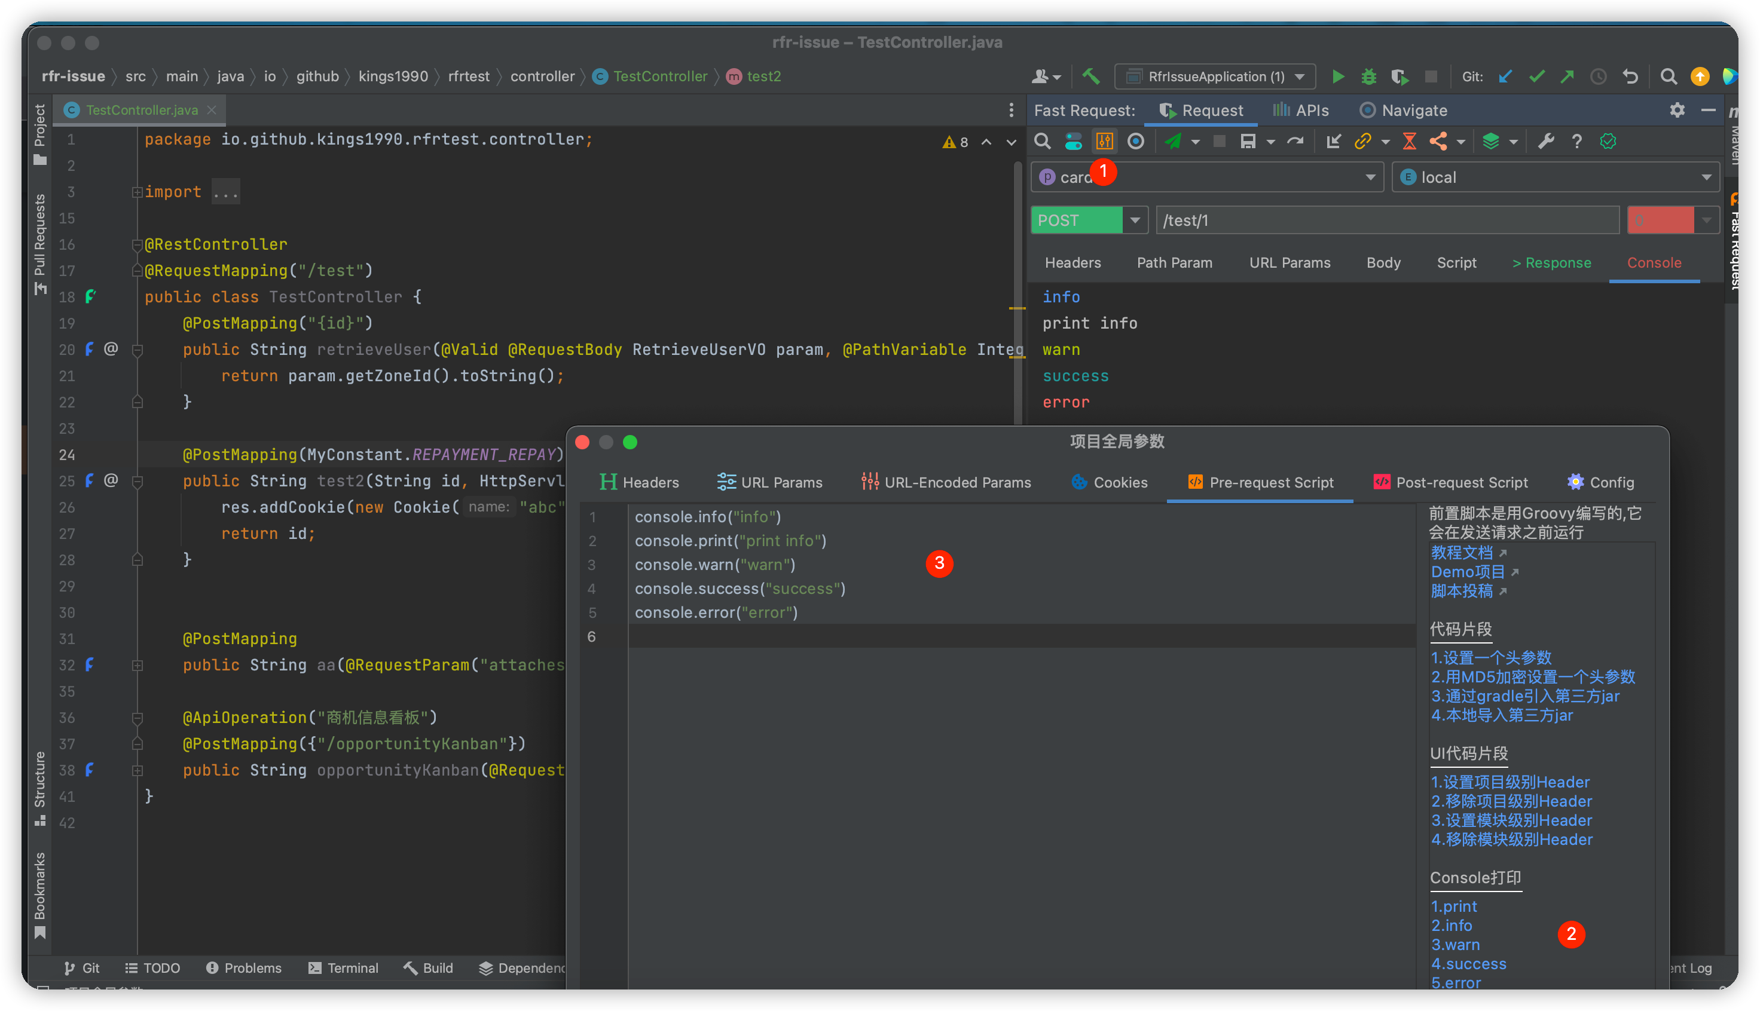Start debugging using the bug icon
1760x1011 pixels.
1368,76
